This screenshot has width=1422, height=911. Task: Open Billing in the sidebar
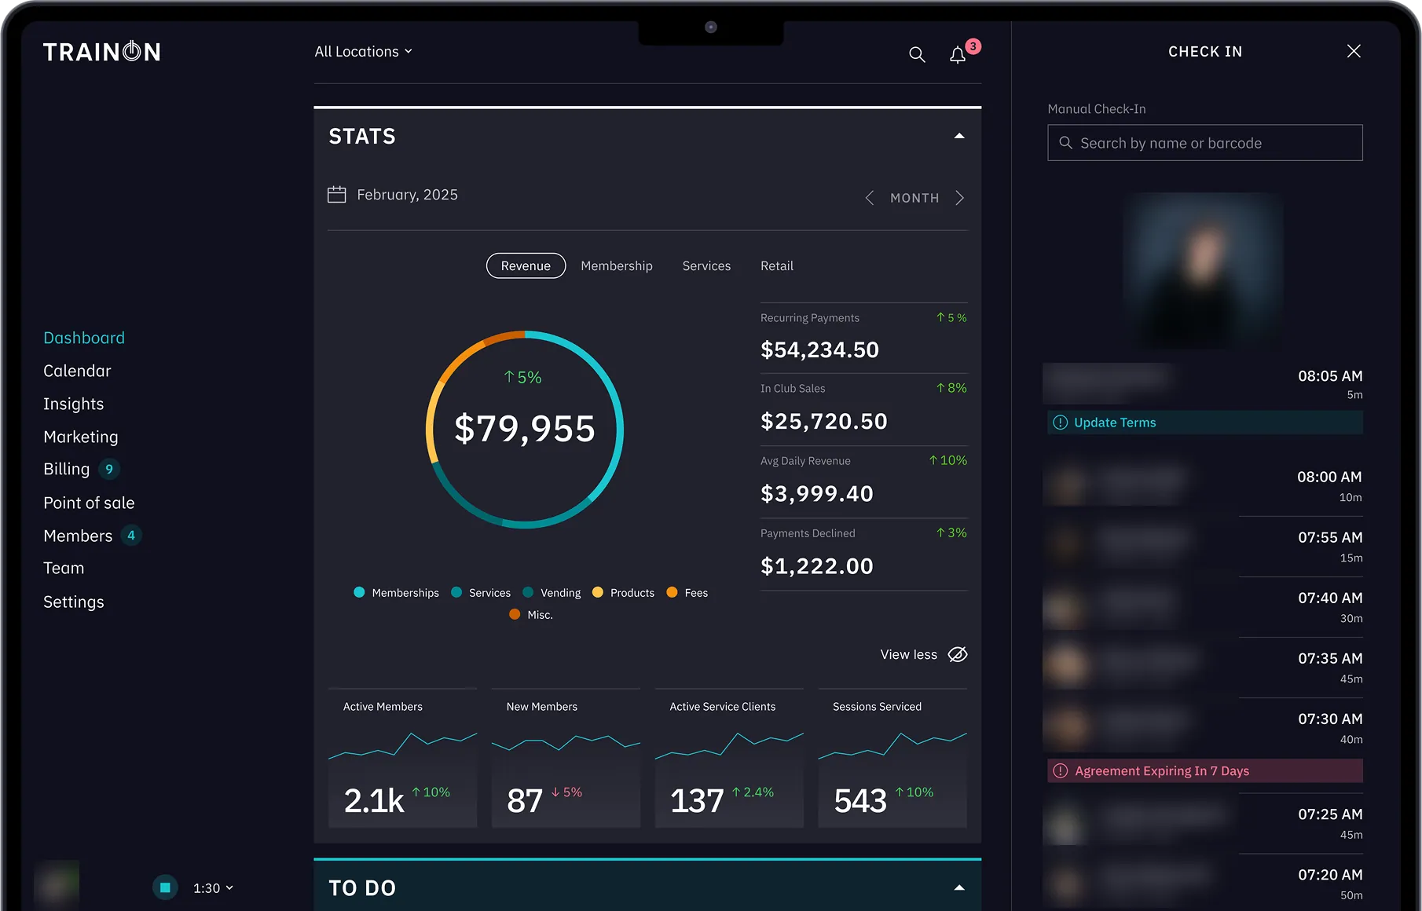pos(67,469)
